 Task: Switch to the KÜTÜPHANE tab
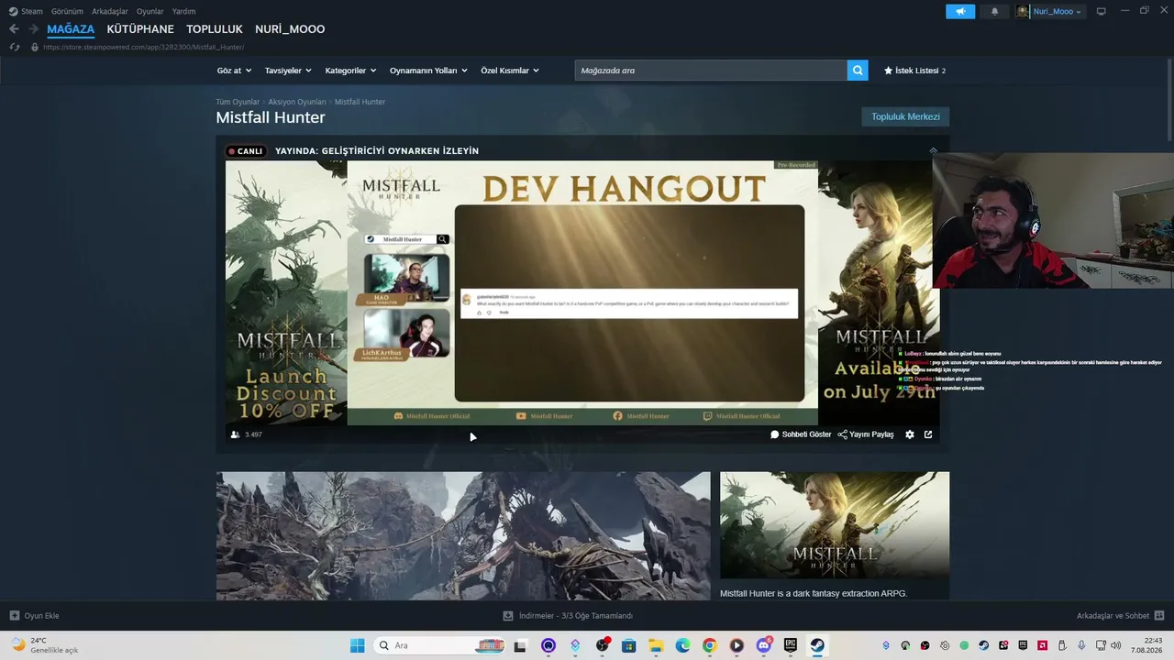point(140,29)
